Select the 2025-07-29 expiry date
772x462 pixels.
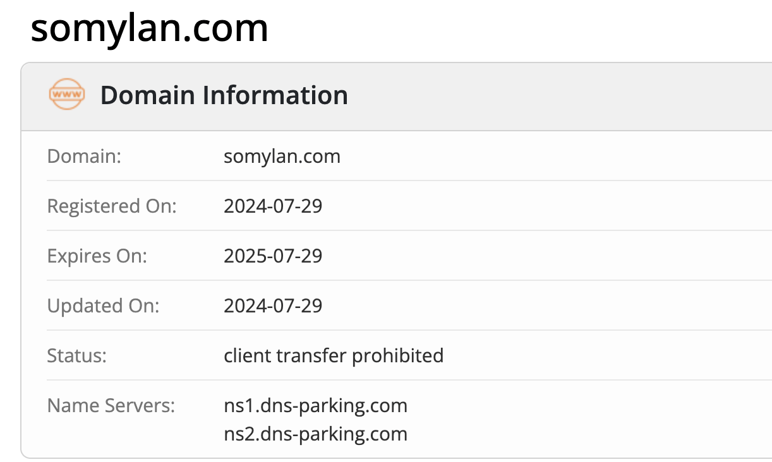273,256
